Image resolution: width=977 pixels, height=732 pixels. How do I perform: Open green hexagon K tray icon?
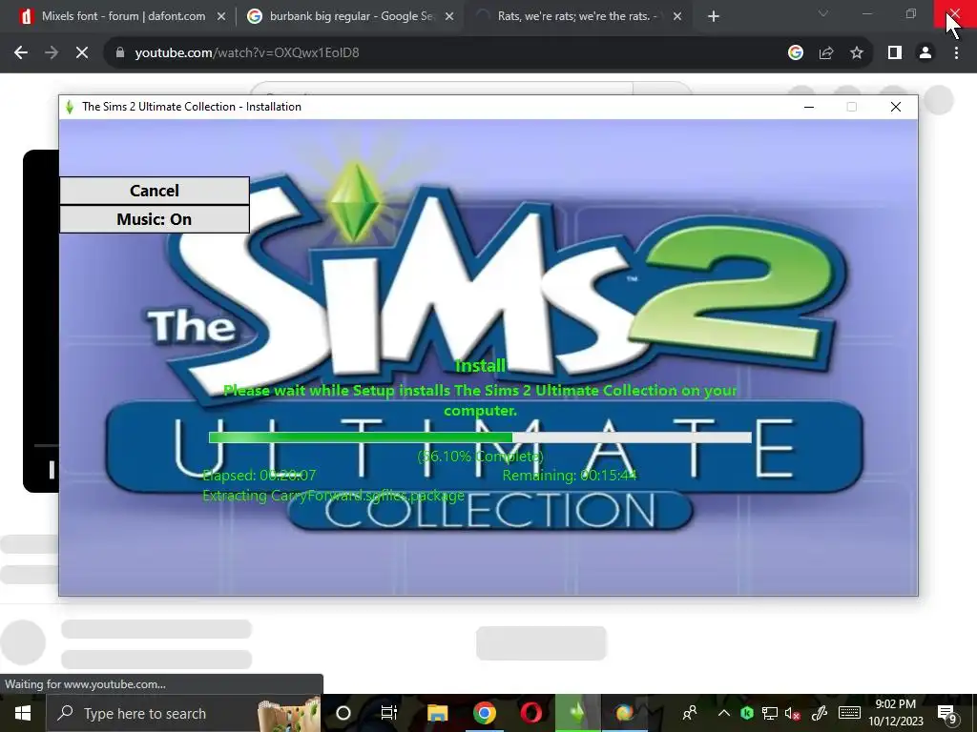(x=746, y=713)
